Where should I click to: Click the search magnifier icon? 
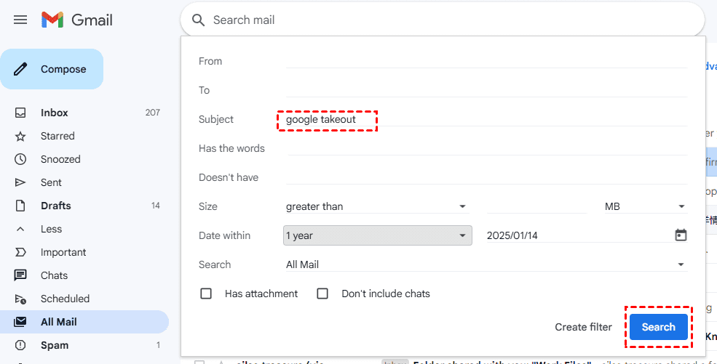[198, 20]
